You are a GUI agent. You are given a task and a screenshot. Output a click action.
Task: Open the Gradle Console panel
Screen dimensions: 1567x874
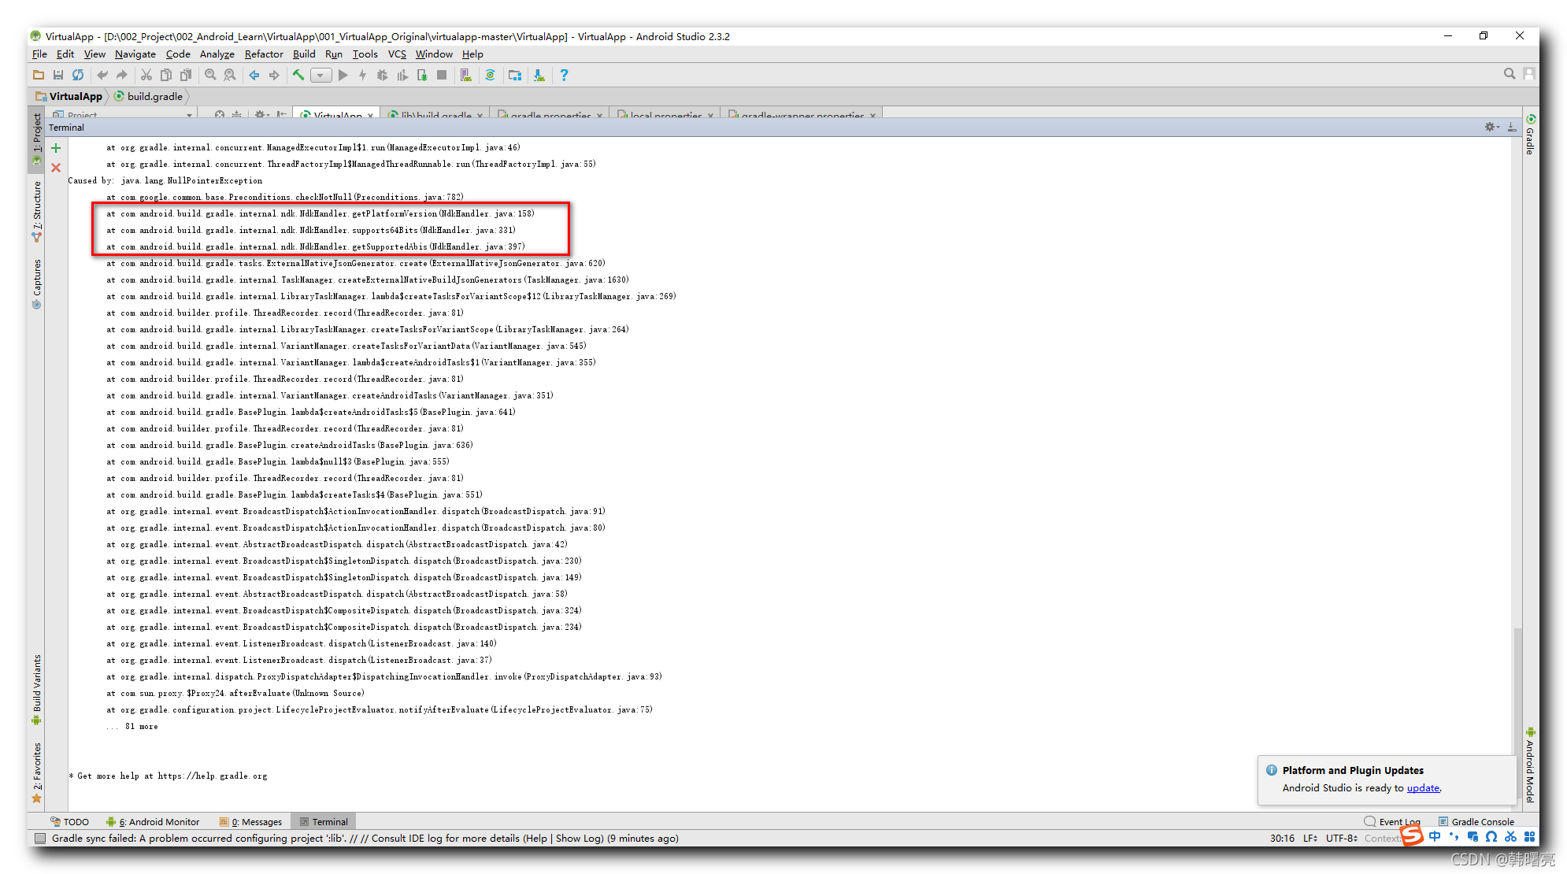point(1476,821)
